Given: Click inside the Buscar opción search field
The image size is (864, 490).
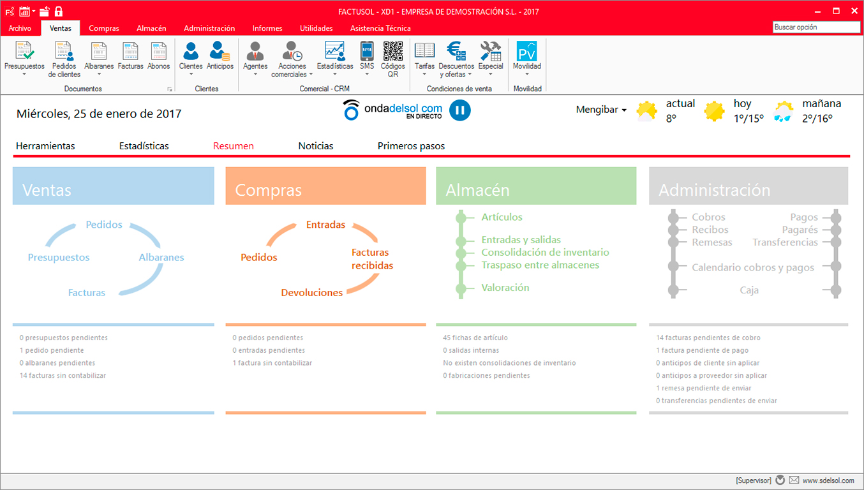Looking at the screenshot, I should click(x=817, y=27).
